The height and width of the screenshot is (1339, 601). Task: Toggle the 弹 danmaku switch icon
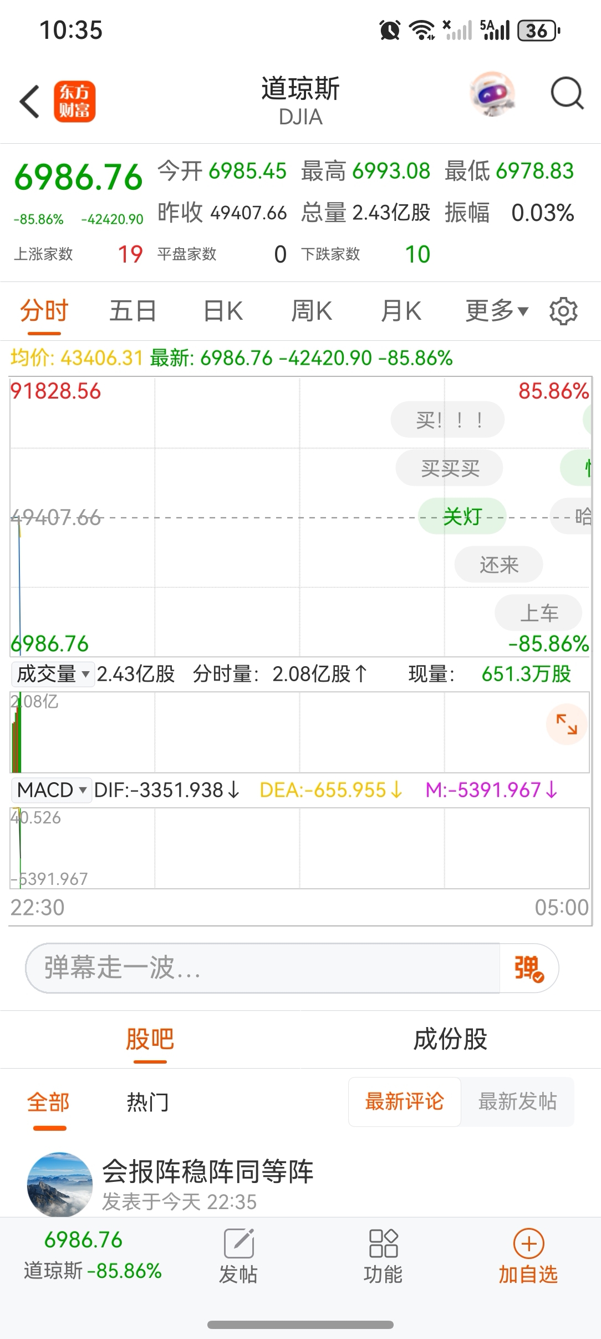[529, 968]
